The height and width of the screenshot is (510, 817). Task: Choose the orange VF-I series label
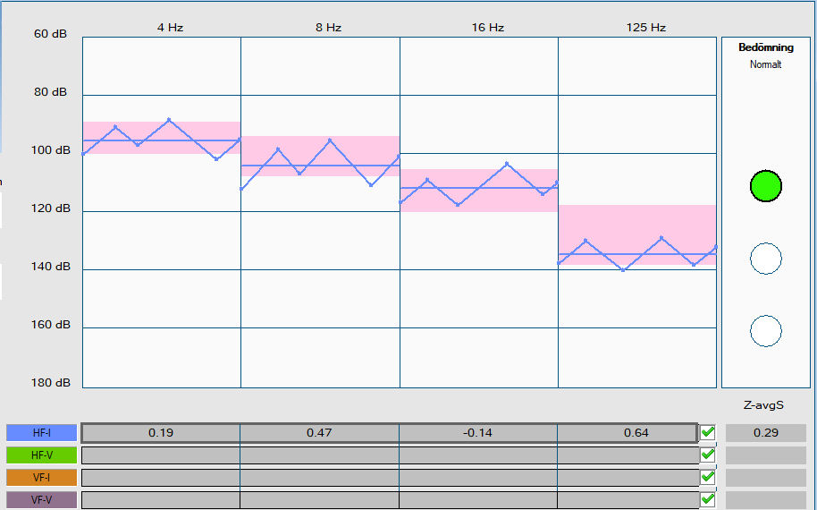[41, 478]
